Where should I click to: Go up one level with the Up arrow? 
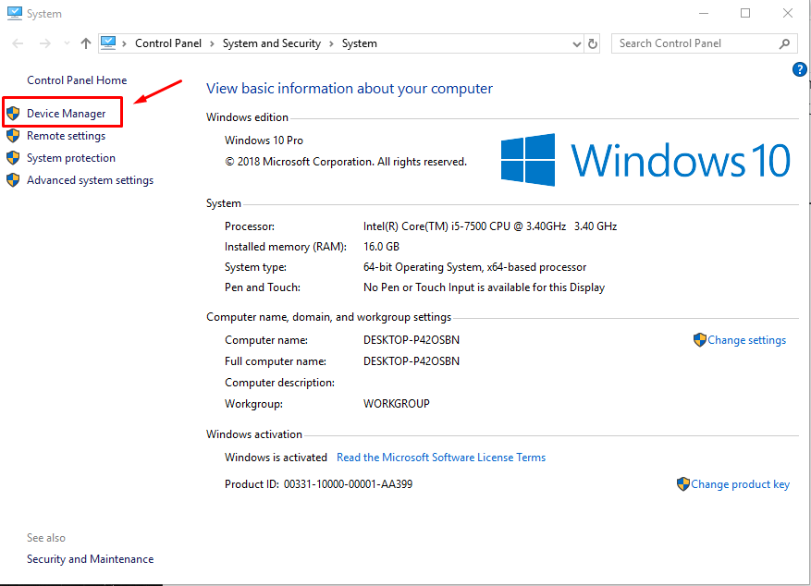tap(86, 43)
